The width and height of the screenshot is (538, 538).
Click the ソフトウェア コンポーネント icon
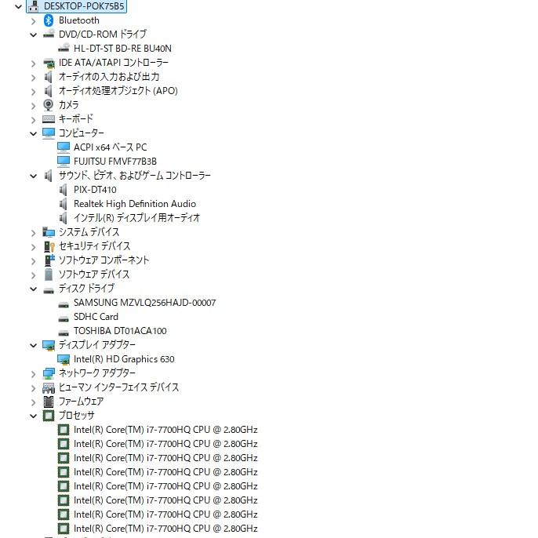[x=49, y=260]
